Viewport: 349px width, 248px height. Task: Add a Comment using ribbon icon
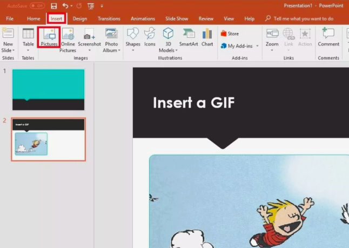point(328,35)
